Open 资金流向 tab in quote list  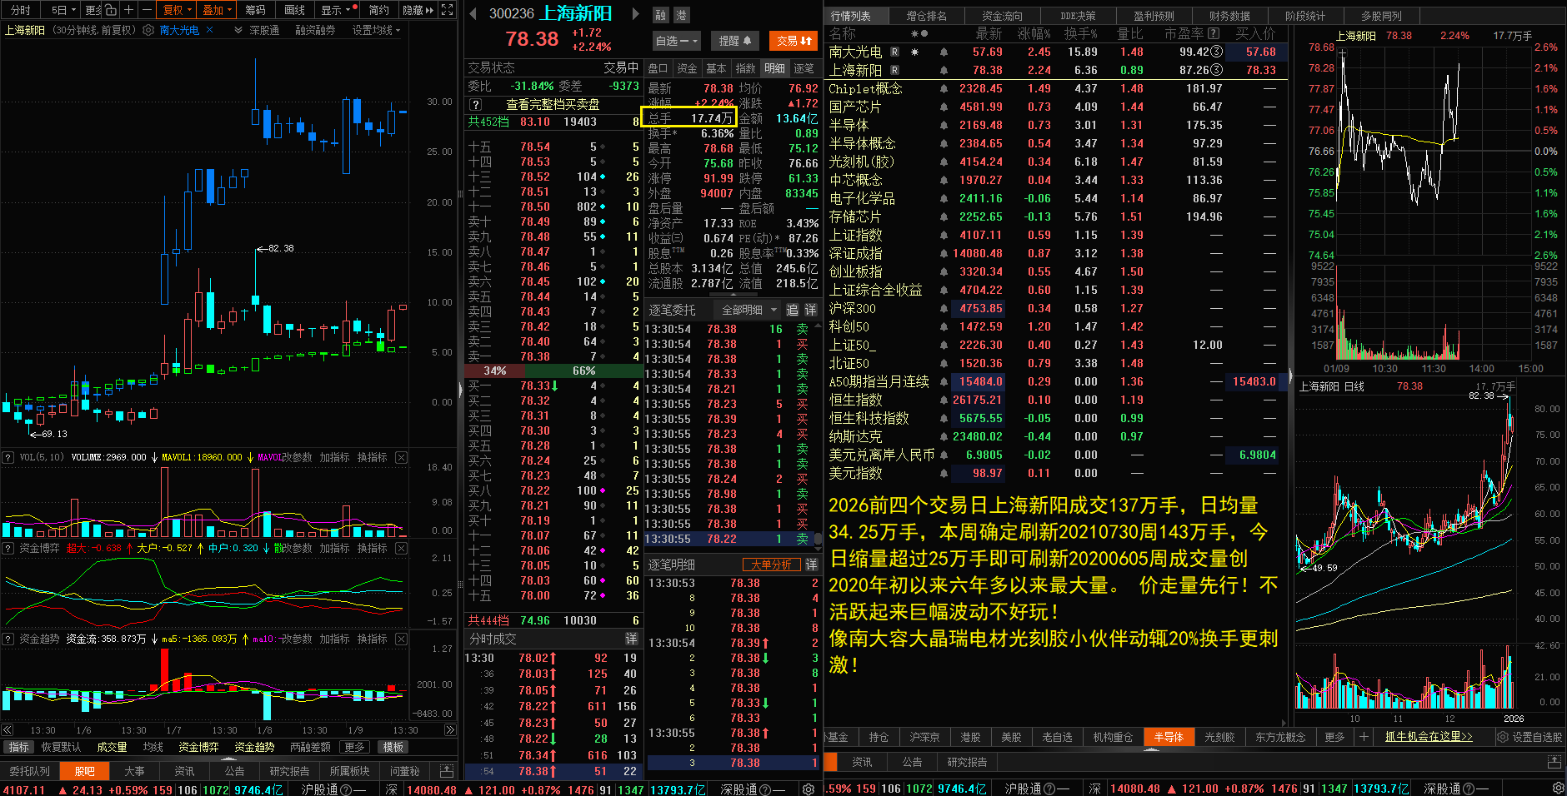(1002, 16)
